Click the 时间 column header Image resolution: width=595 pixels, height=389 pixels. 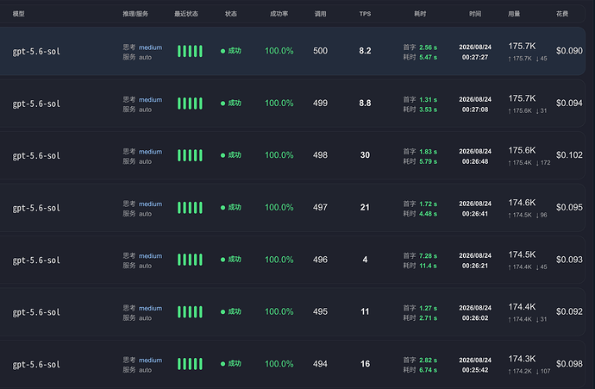pos(475,14)
